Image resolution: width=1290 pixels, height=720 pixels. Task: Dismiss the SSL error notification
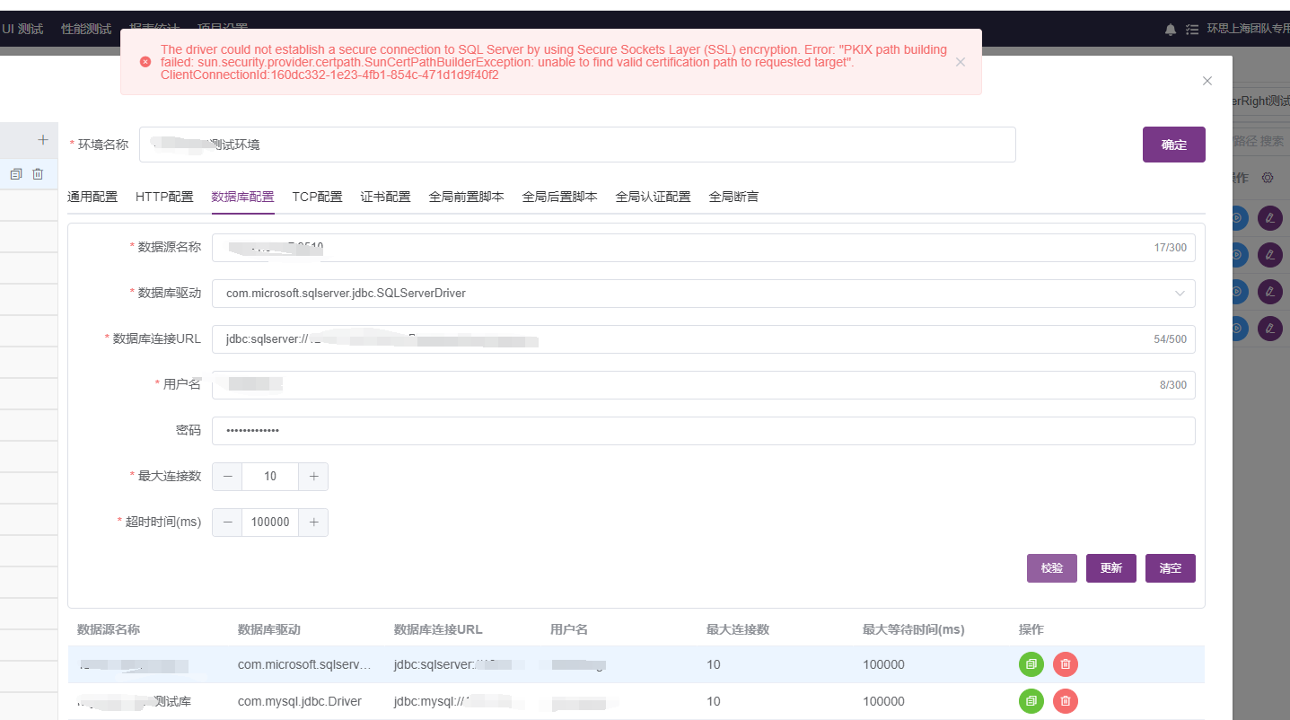click(x=961, y=62)
